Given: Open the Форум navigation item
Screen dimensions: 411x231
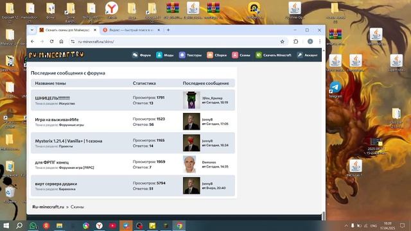Looking at the screenshot, I should coord(141,55).
